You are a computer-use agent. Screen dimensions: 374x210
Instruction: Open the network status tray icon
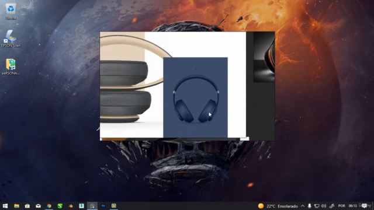317,206
